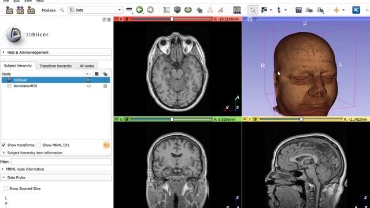This screenshot has height=208, width=370.
Task: Go to the next module (gray arrow)
Action: click(150, 10)
